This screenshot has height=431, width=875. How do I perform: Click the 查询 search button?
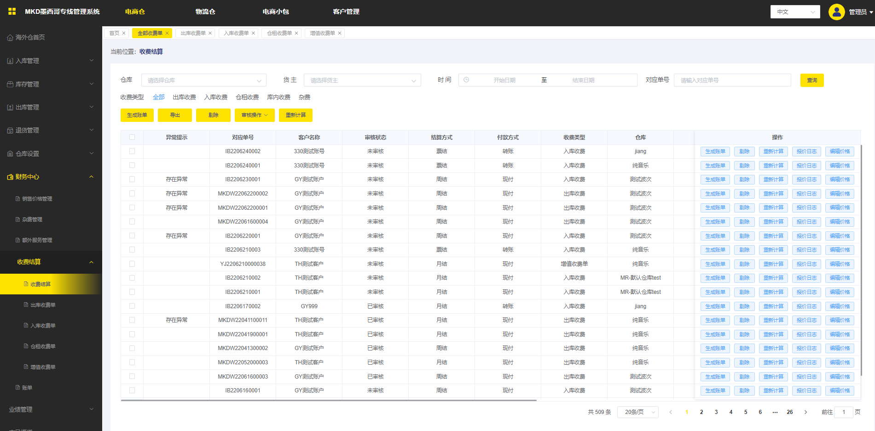(x=811, y=80)
